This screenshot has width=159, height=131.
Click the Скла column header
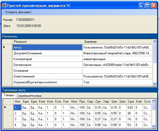tap(147, 101)
